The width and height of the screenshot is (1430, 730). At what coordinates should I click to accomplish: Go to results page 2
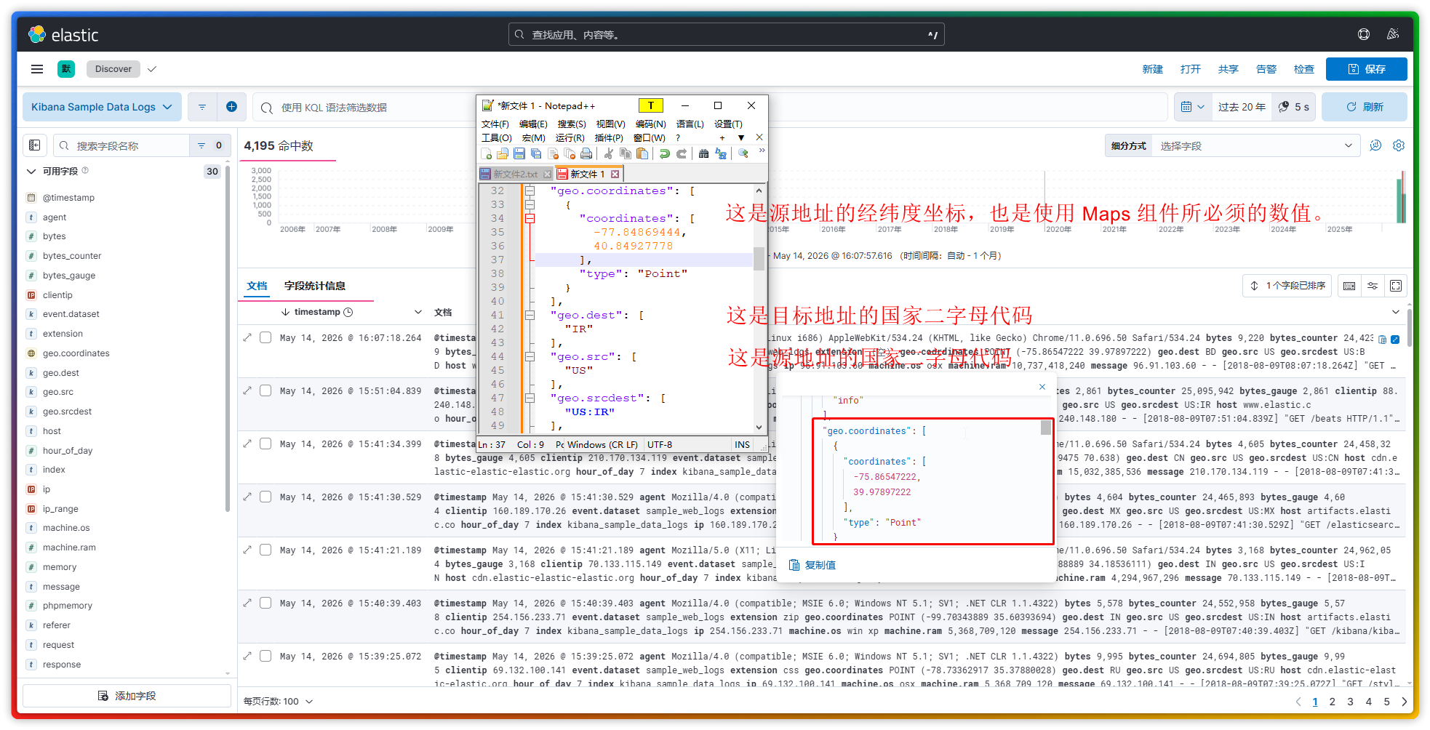(x=1333, y=702)
